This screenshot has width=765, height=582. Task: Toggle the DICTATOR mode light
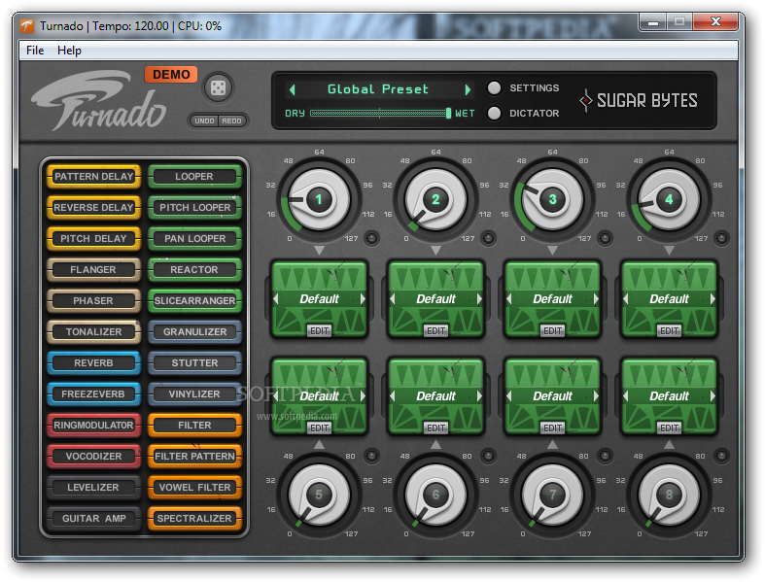(x=494, y=113)
